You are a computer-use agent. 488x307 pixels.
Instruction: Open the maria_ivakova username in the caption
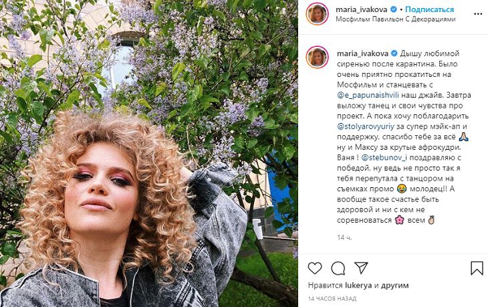pos(362,54)
